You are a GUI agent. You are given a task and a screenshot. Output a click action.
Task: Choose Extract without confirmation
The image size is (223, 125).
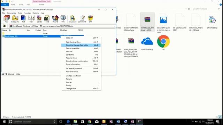81,61
